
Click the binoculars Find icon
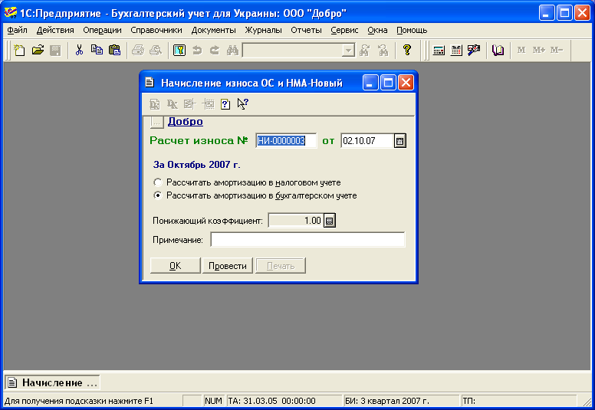[x=232, y=50]
